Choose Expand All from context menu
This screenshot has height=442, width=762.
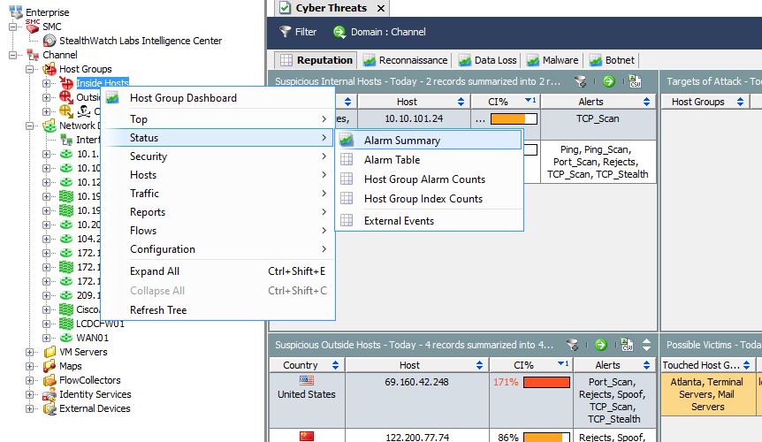tap(218, 271)
